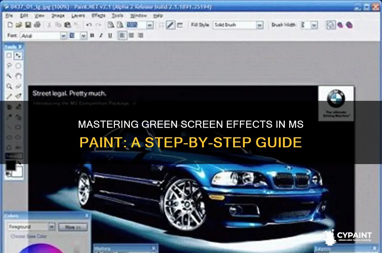Select the Paintbrush tool
382x253 pixels.
tap(18, 96)
